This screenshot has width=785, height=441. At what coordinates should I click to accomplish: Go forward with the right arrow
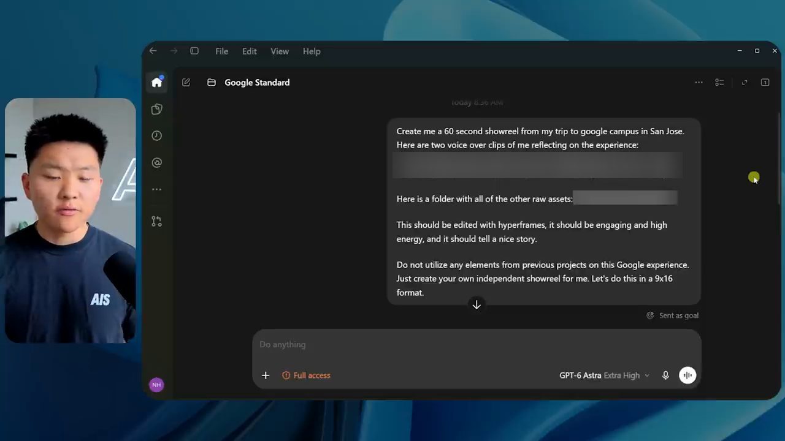coord(174,51)
